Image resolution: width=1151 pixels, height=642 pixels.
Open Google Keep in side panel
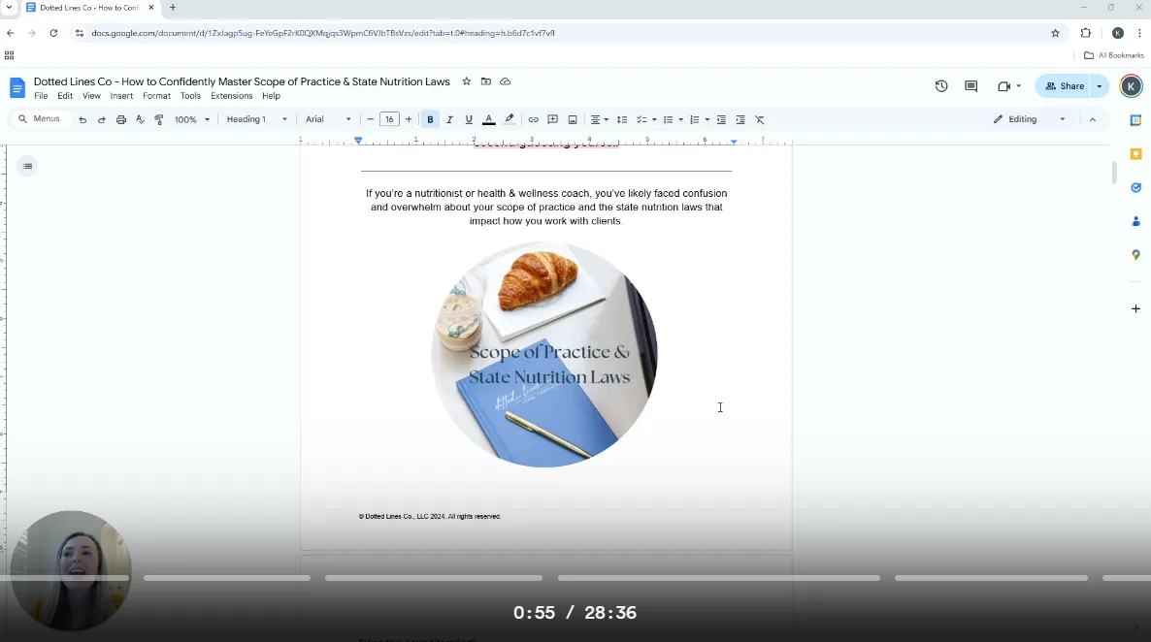[x=1135, y=154]
